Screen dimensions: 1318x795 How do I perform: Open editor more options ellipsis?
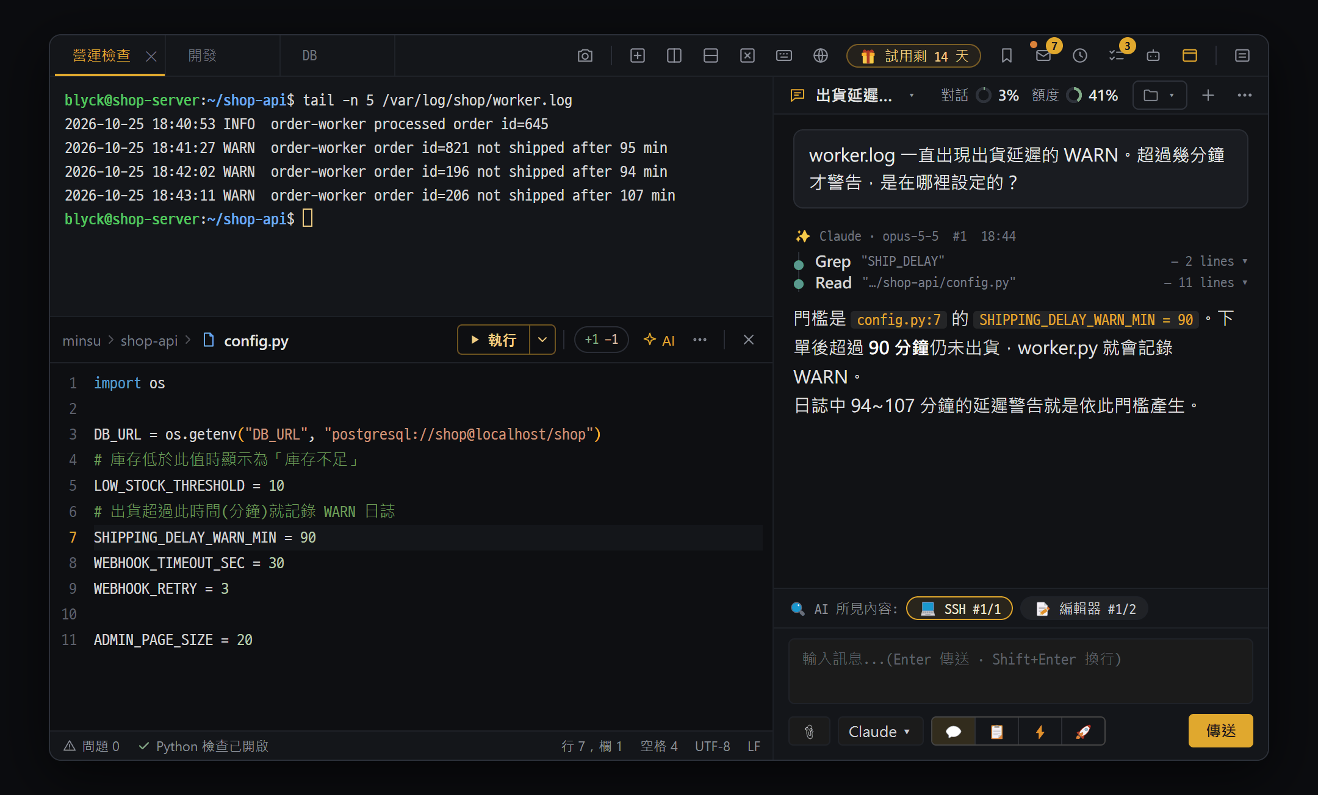click(x=699, y=340)
